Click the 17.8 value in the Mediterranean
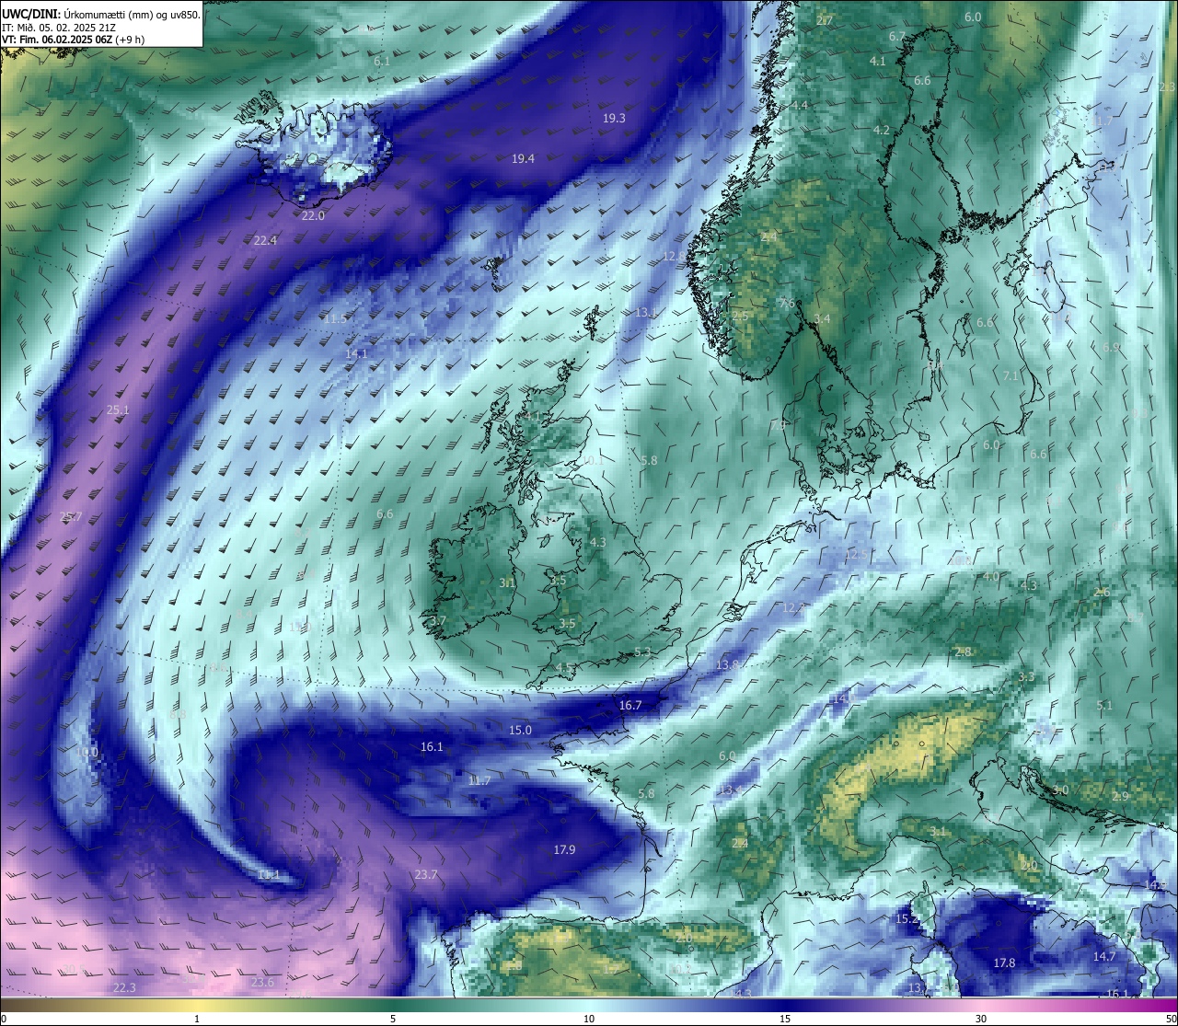 click(1004, 963)
